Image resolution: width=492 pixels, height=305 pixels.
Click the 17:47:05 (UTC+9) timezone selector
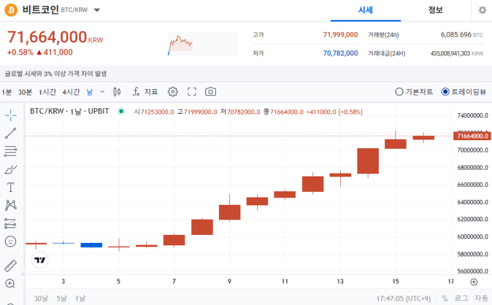[403, 298]
